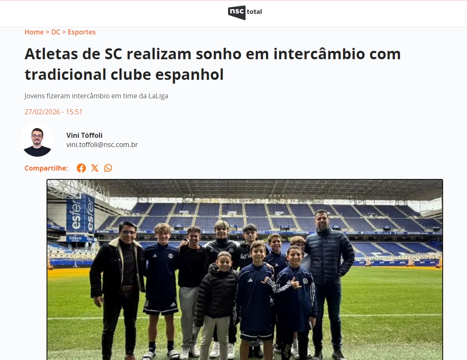Viewport: 467px width, 360px height.
Task: Click the separator arrow after Home
Action: tap(47, 32)
